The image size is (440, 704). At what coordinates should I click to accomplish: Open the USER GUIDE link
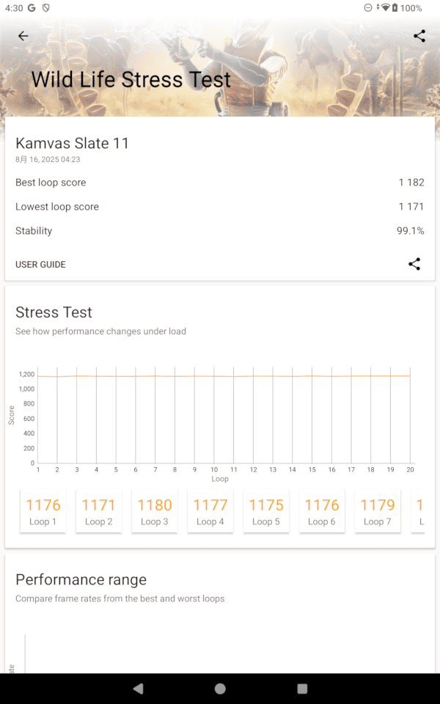click(x=40, y=265)
